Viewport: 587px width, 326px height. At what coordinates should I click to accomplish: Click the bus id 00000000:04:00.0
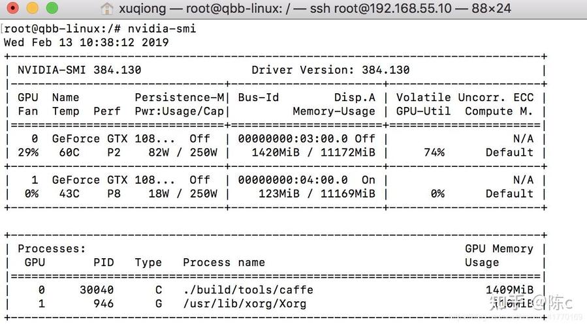pos(293,179)
